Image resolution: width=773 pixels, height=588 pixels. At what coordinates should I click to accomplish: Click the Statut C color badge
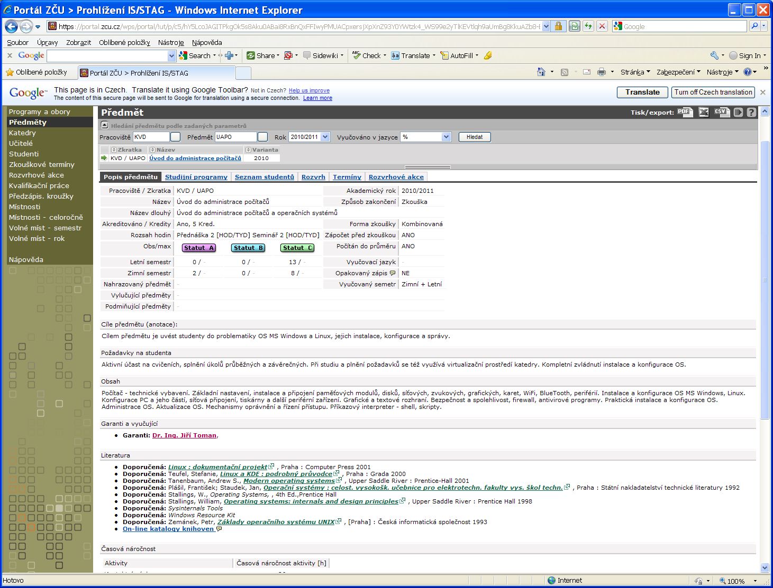point(297,248)
